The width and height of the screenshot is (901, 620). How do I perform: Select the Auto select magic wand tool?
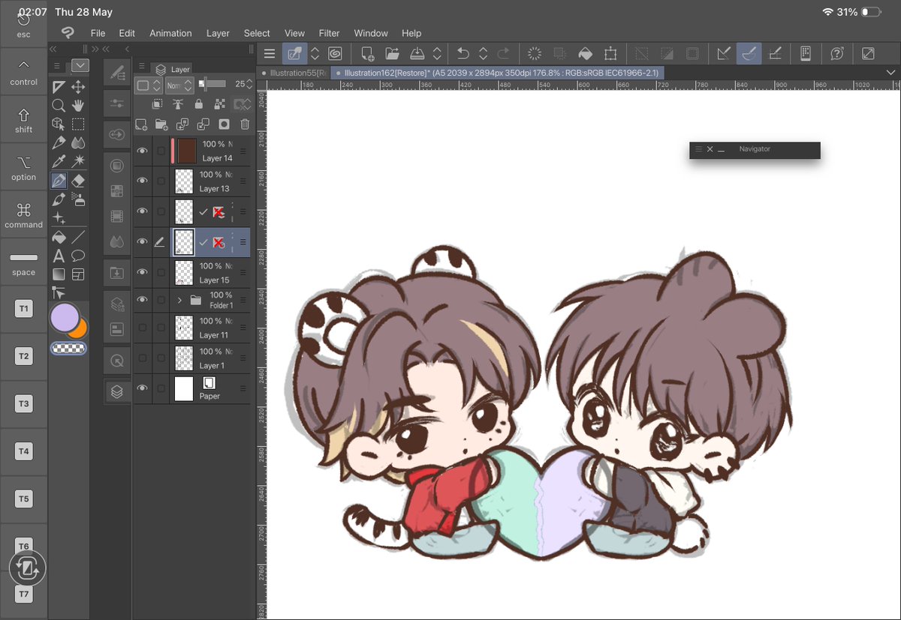pos(78,161)
